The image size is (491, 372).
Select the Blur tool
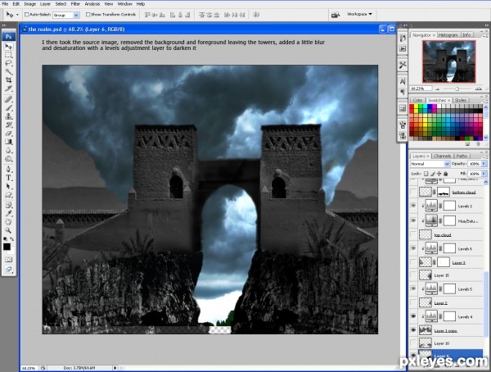coord(8,151)
